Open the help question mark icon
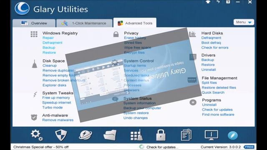The width and height of the screenshot is (267, 150). pos(228,2)
